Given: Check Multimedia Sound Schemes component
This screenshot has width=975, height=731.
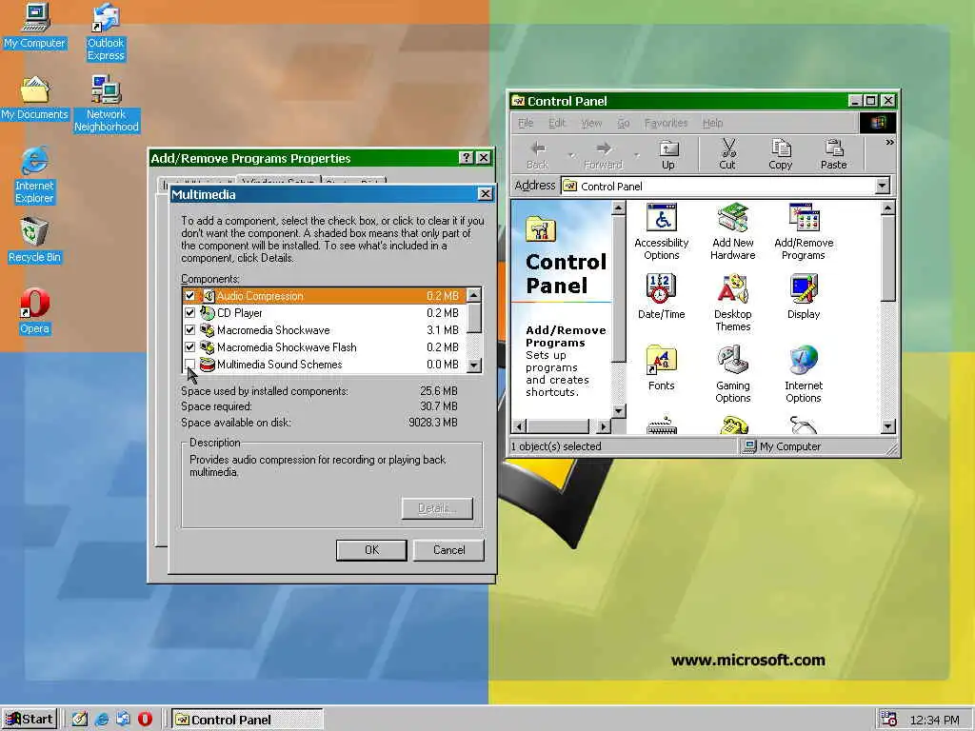Looking at the screenshot, I should coord(189,365).
